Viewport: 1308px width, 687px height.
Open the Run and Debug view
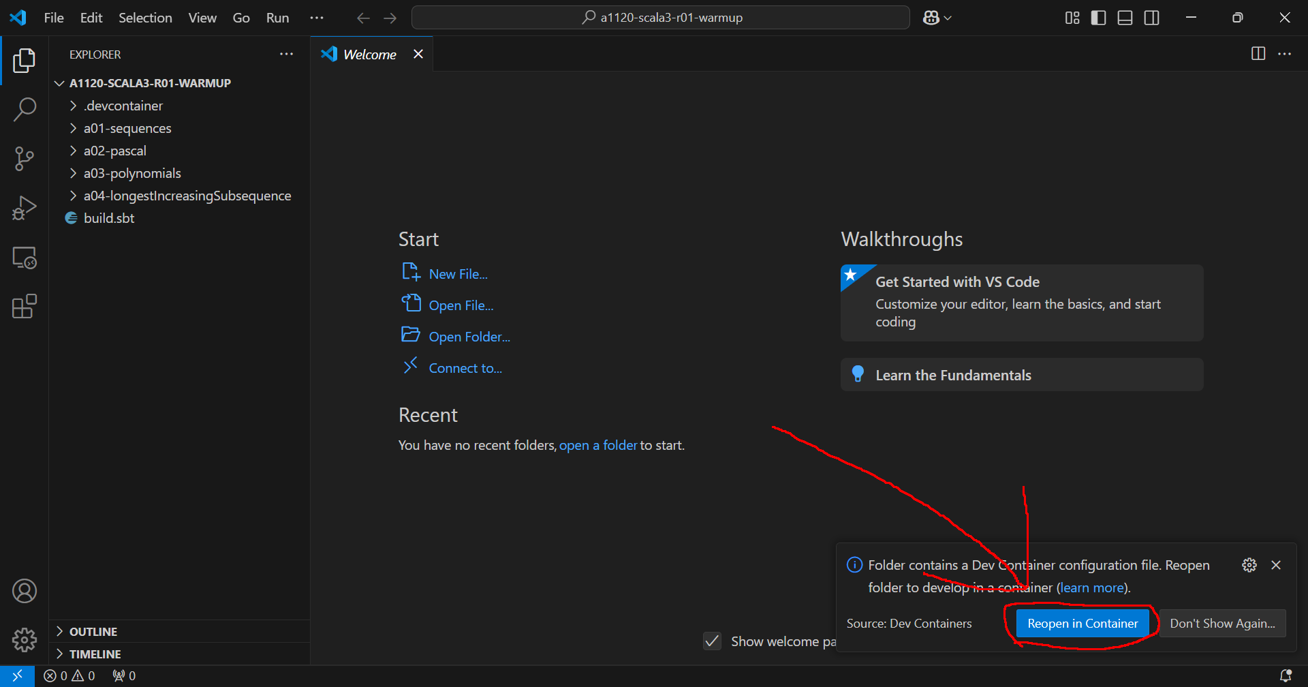click(x=25, y=208)
